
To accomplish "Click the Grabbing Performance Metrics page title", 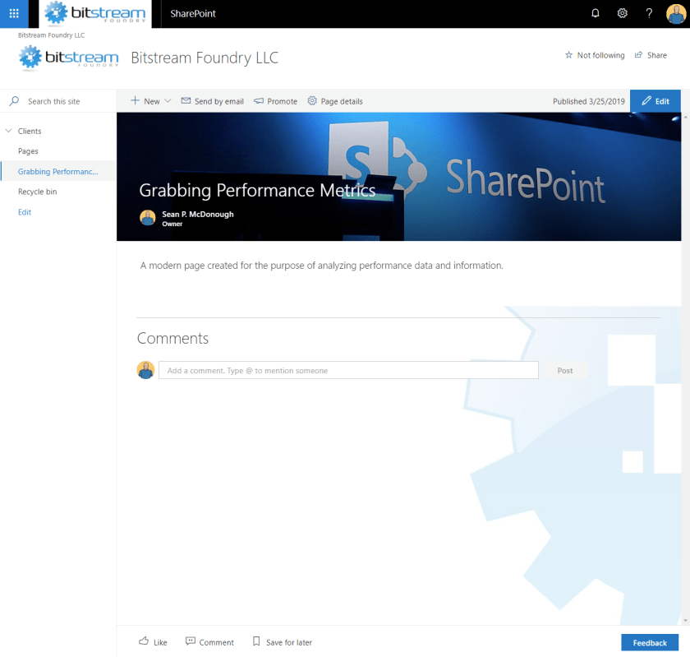I will pos(257,191).
